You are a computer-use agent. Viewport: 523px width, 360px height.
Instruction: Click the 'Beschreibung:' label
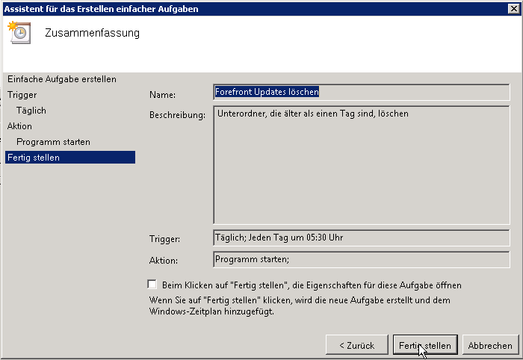point(177,116)
